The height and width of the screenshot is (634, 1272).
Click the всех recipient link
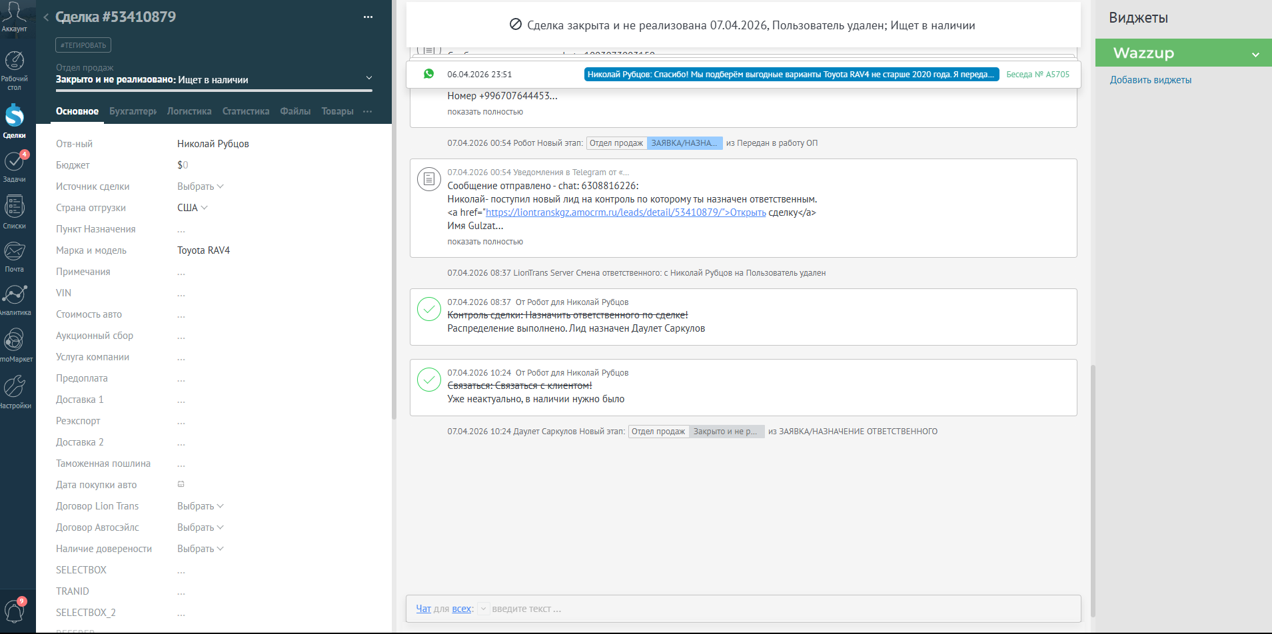(x=462, y=609)
